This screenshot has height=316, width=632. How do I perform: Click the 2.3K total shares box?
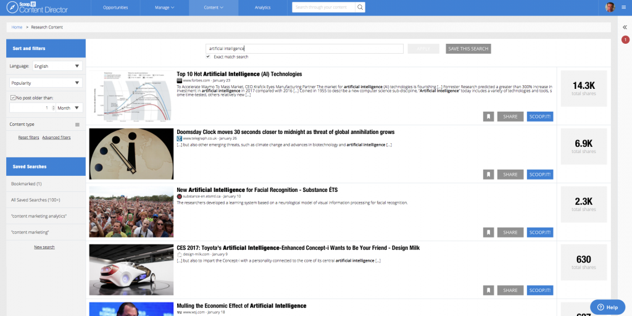pyautogui.click(x=584, y=204)
